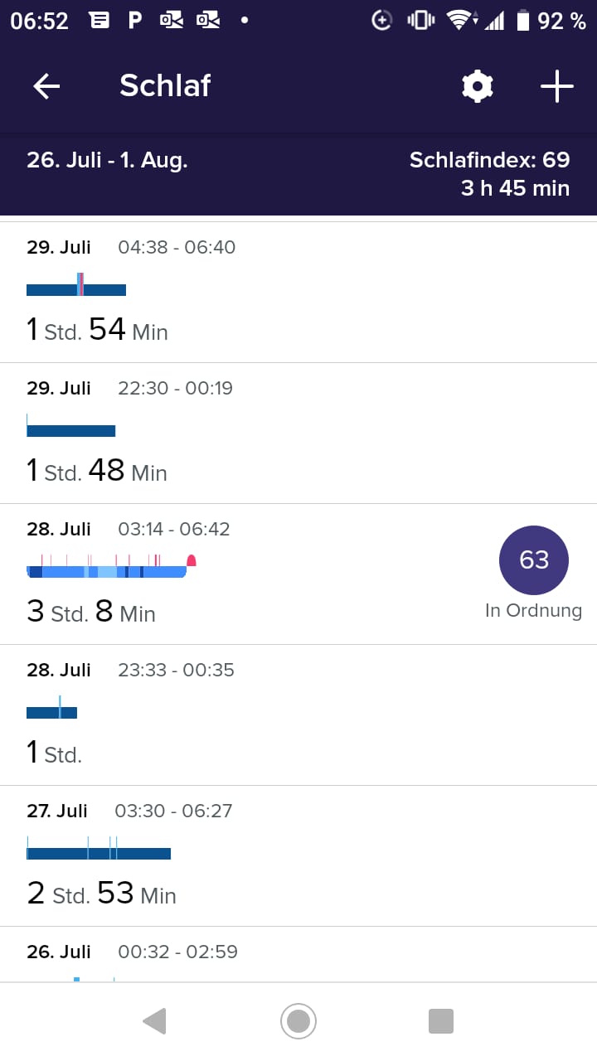The width and height of the screenshot is (597, 1061).
Task: Tap the Schlafindex: 69 weekly summary
Action: (489, 160)
